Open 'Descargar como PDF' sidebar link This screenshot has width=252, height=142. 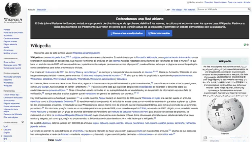[x=12, y=65]
